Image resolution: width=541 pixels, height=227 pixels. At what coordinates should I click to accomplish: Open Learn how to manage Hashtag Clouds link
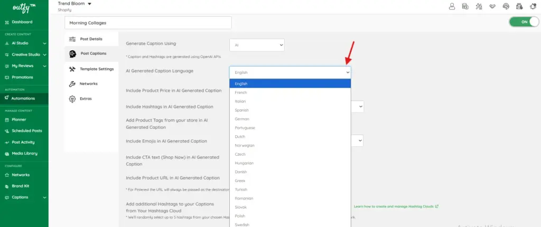point(396,206)
